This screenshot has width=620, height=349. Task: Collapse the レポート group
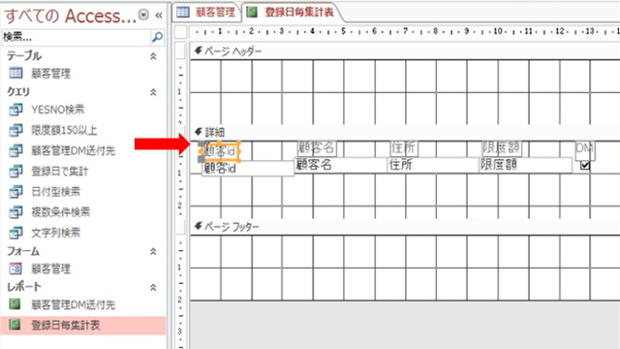click(153, 287)
